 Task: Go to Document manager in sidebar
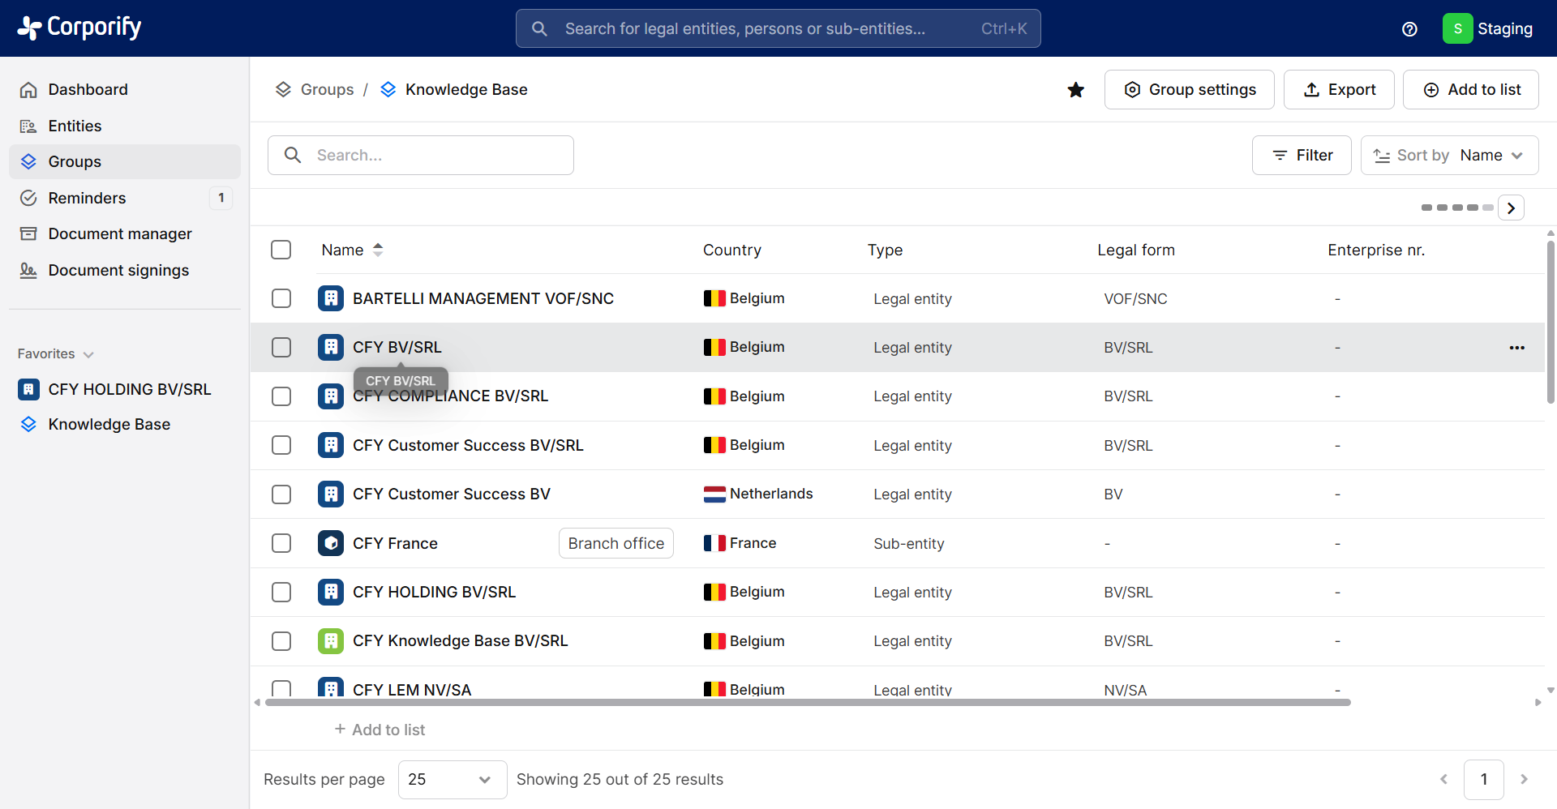pos(119,234)
